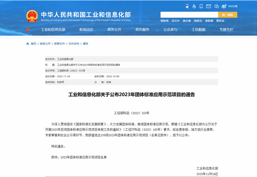Open the 工信数据 nav item
This screenshot has height=177, width=257.
pos(198,29)
